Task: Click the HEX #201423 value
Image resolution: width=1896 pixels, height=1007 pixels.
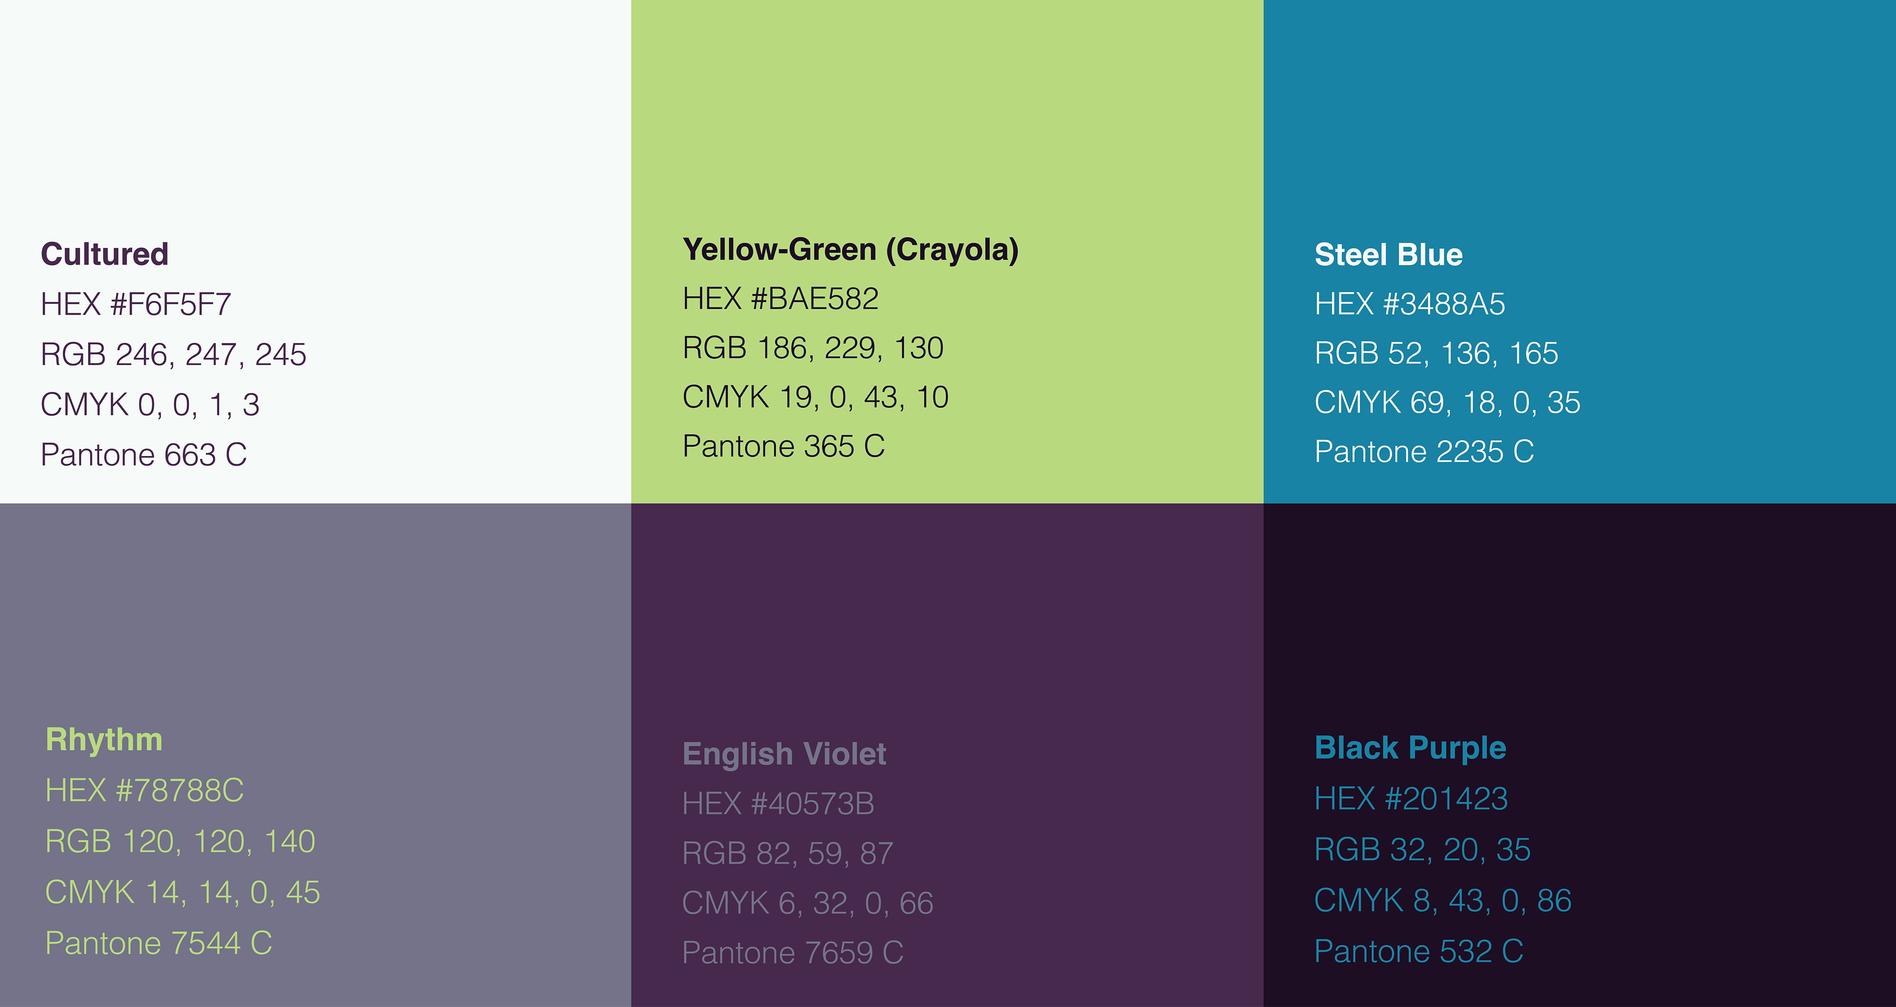Action: pos(1411,799)
